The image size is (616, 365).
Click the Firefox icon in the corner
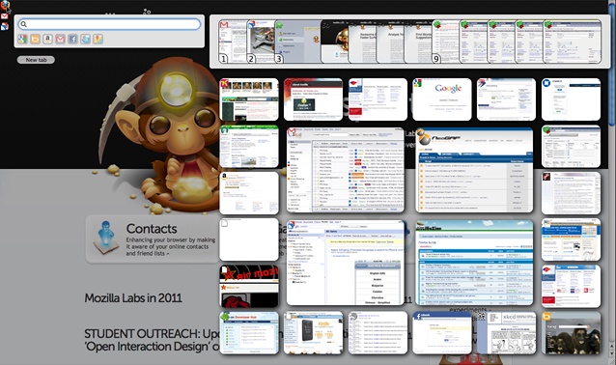5,5
